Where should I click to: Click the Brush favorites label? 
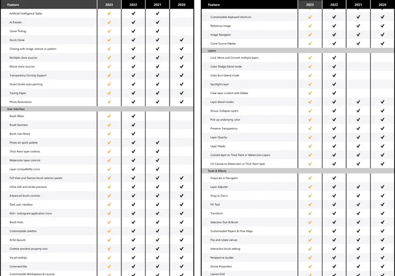19,125
